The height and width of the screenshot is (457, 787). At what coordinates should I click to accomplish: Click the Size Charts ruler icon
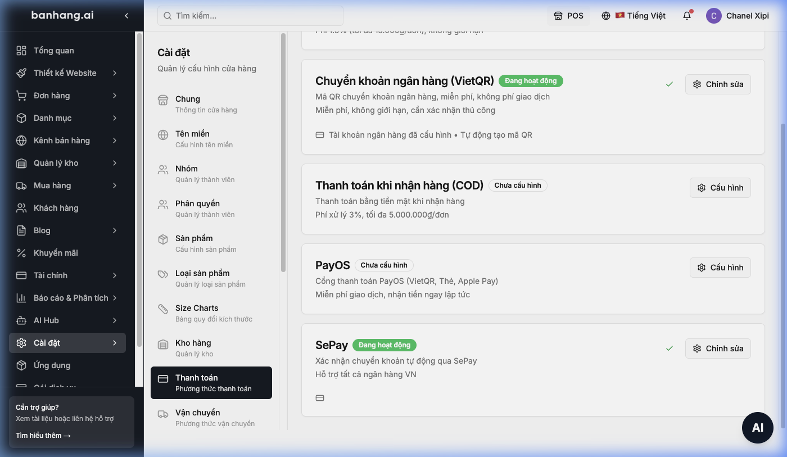(163, 309)
